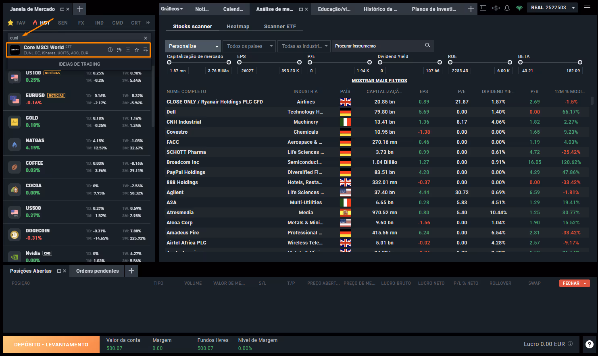598x356 pixels.
Task: Select the Broadcom Inc row
Action: click(377, 162)
